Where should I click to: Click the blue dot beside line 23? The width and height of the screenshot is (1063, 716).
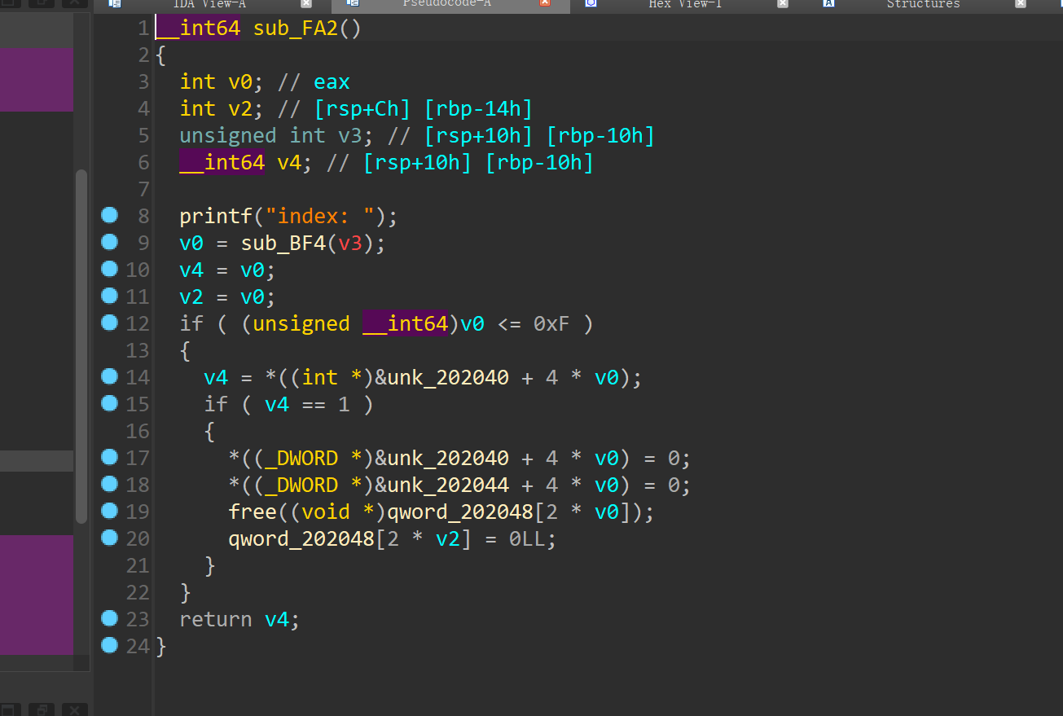pos(109,618)
